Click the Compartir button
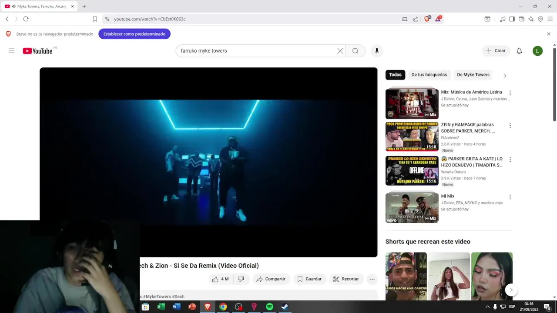Image resolution: width=557 pixels, height=313 pixels. pyautogui.click(x=271, y=279)
